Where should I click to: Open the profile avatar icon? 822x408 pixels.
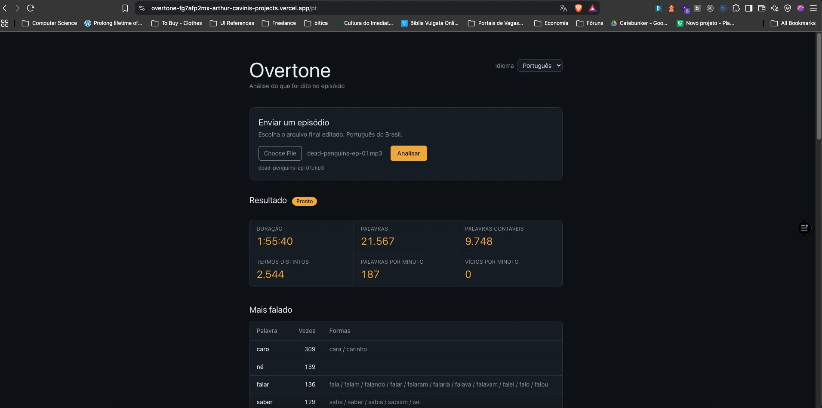click(x=800, y=8)
